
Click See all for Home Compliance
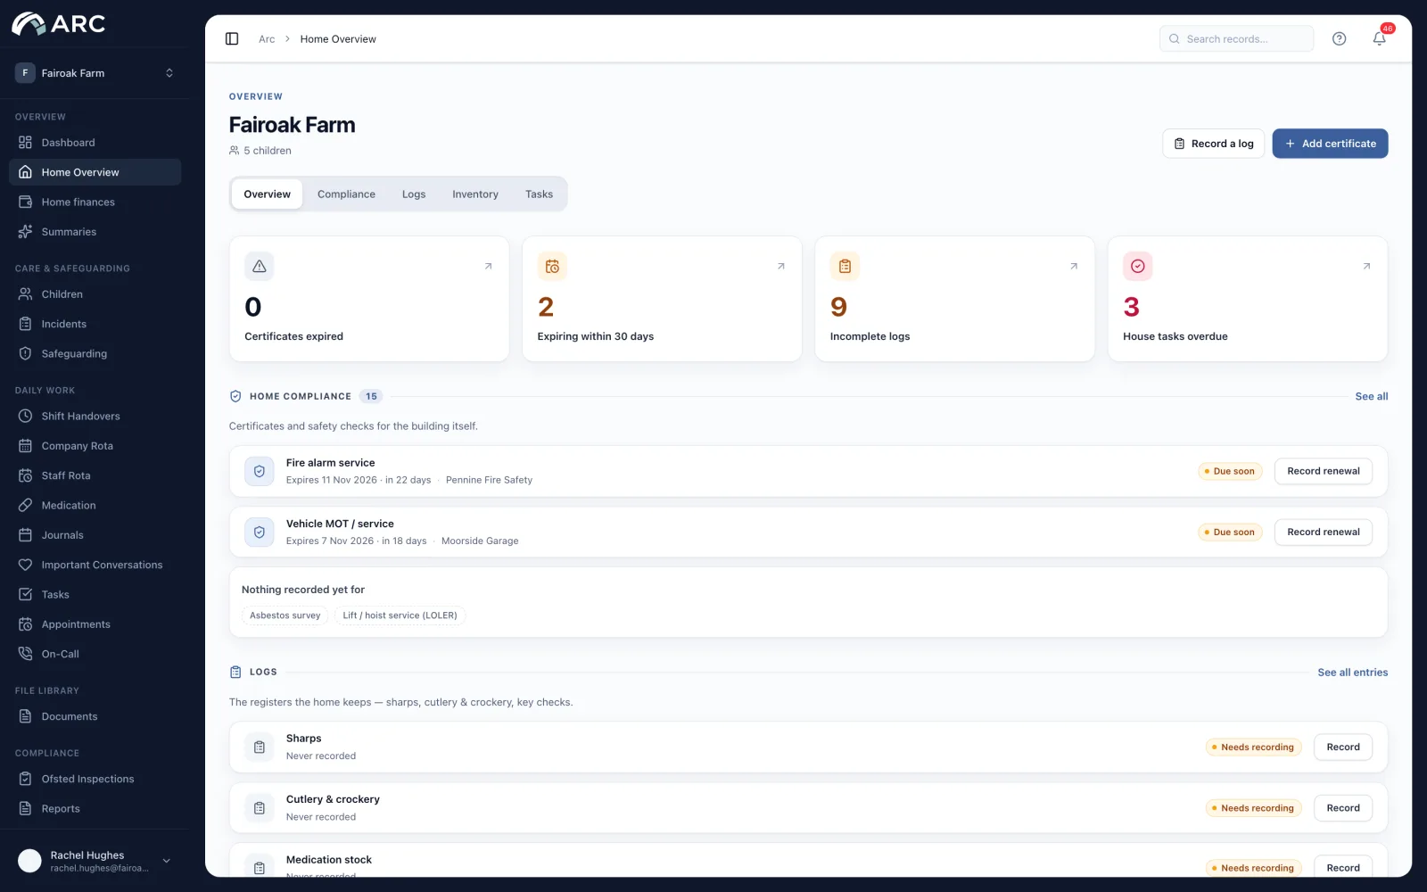(1372, 397)
